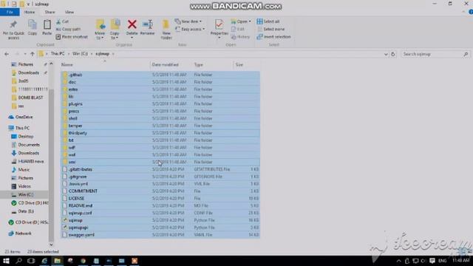This screenshot has height=266, width=473.
Task: Open Documents under This PC
Action: pyautogui.click(x=25, y=145)
